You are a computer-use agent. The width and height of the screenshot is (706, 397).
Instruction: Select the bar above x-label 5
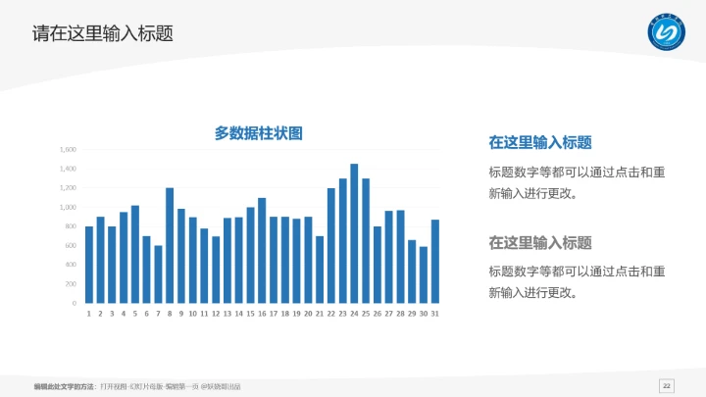point(135,254)
